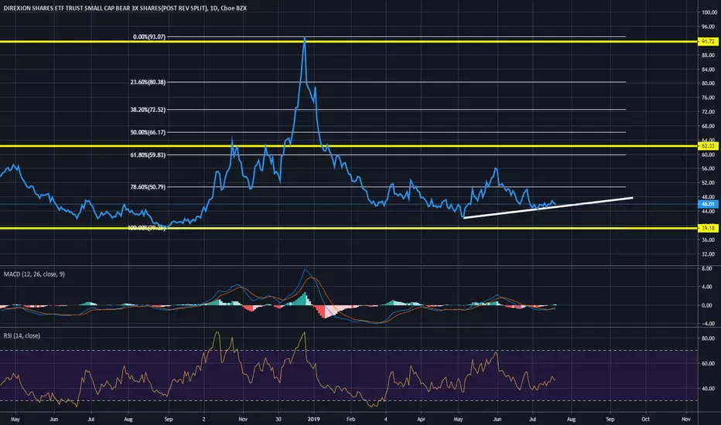This screenshot has height=425, width=721.
Task: Click the Feb label on the time axis
Action: pyautogui.click(x=351, y=419)
